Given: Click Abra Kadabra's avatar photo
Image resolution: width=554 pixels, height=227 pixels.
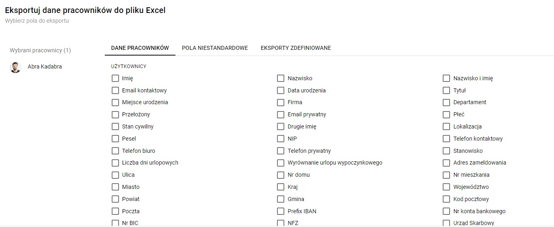Looking at the screenshot, I should point(15,67).
